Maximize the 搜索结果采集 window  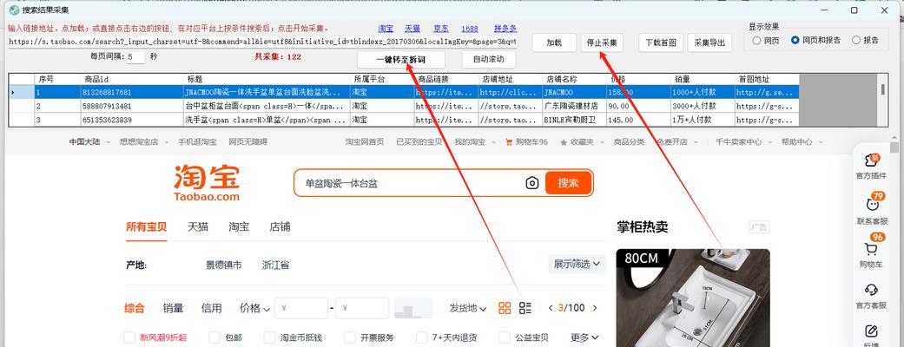point(854,10)
